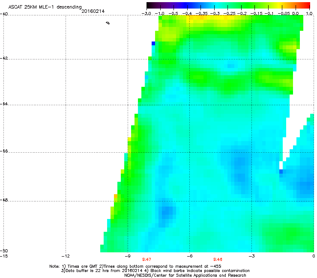Image resolution: width=317 pixels, height=278 pixels.
Task: Click the -0.2 colorbar label
Action: pos(242,14)
